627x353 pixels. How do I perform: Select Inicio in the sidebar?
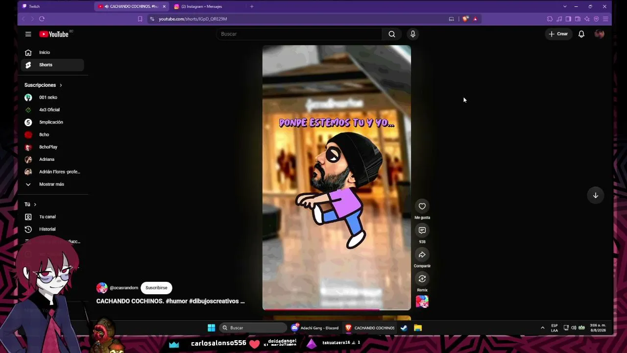52,52
